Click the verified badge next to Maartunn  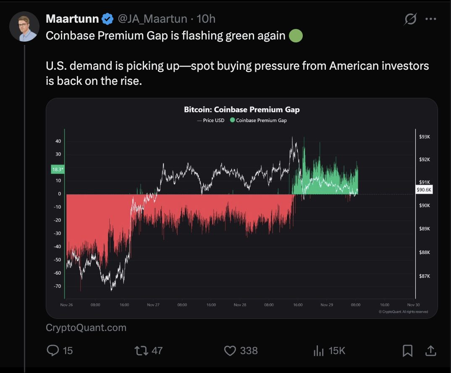108,18
